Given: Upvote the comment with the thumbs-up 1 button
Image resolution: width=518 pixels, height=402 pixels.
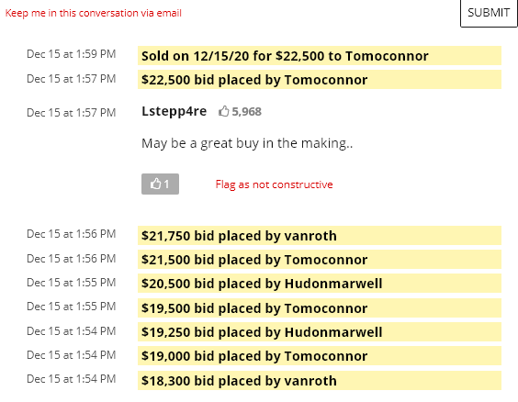Looking at the screenshot, I should click(x=160, y=184).
